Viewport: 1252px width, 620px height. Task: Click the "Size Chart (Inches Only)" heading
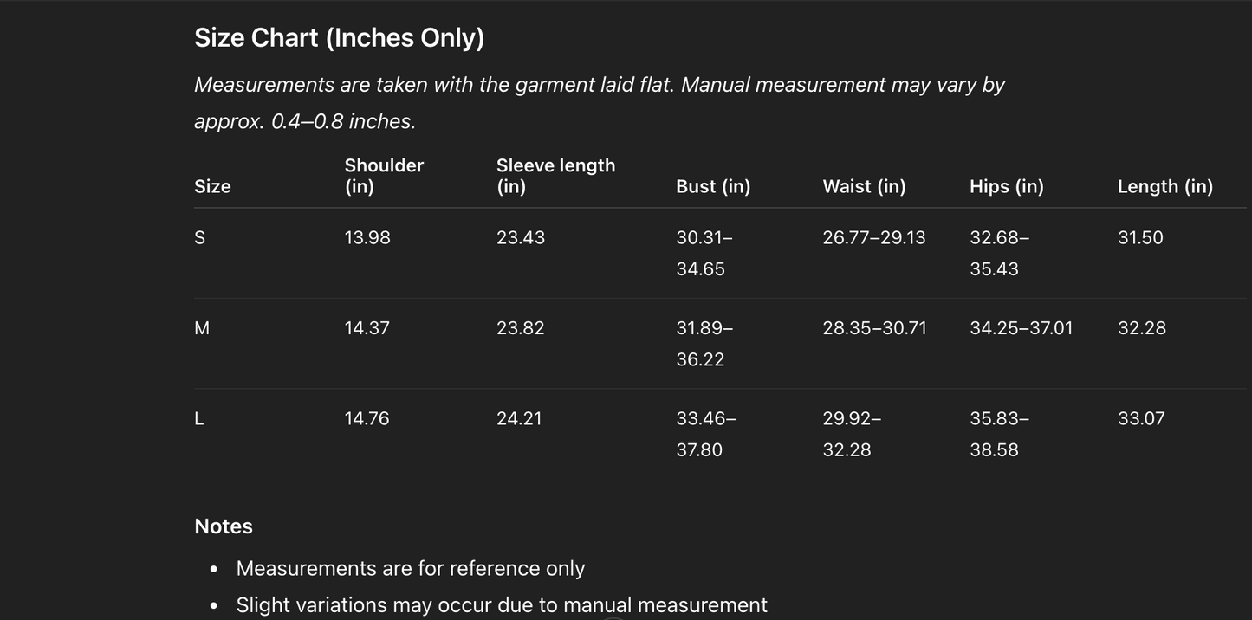(x=339, y=38)
